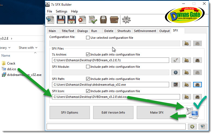This screenshot has height=135, width=213.
Task: Uncheck Include path for SFX Icon
Action: coord(88,91)
